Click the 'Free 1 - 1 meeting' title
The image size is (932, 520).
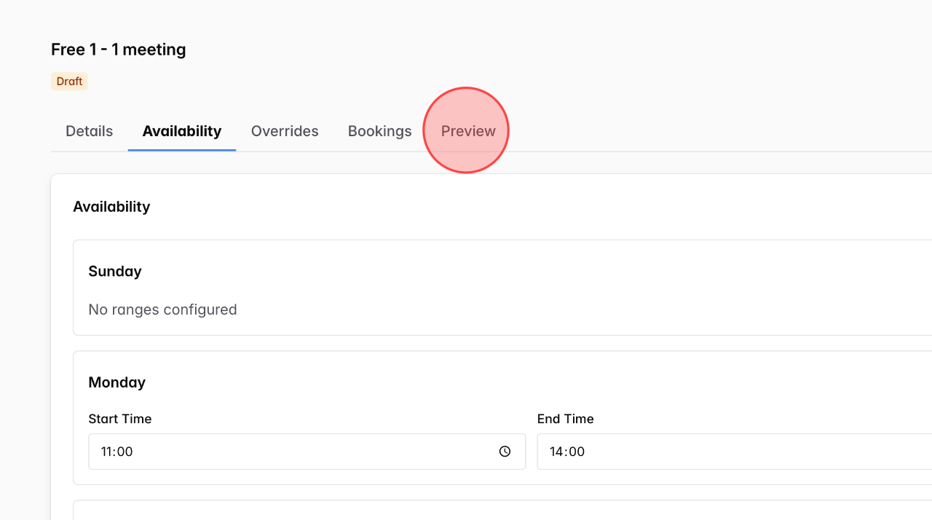(119, 50)
